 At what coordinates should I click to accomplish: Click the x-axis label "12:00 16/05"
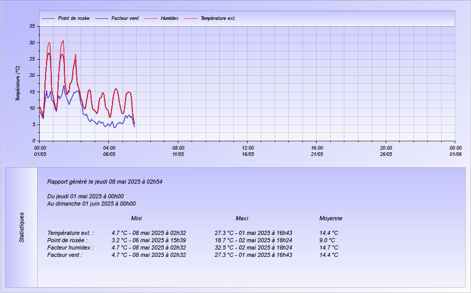click(x=248, y=151)
